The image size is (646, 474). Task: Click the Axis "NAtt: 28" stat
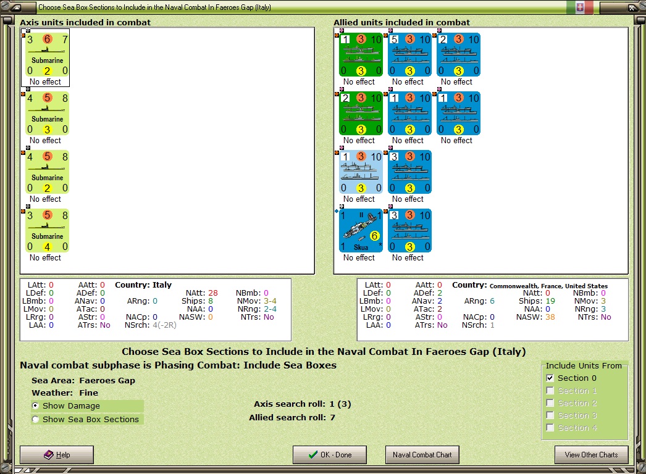[201, 293]
